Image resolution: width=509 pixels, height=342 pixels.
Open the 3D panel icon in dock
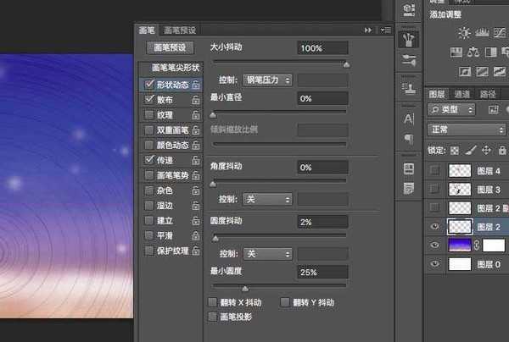click(x=409, y=9)
